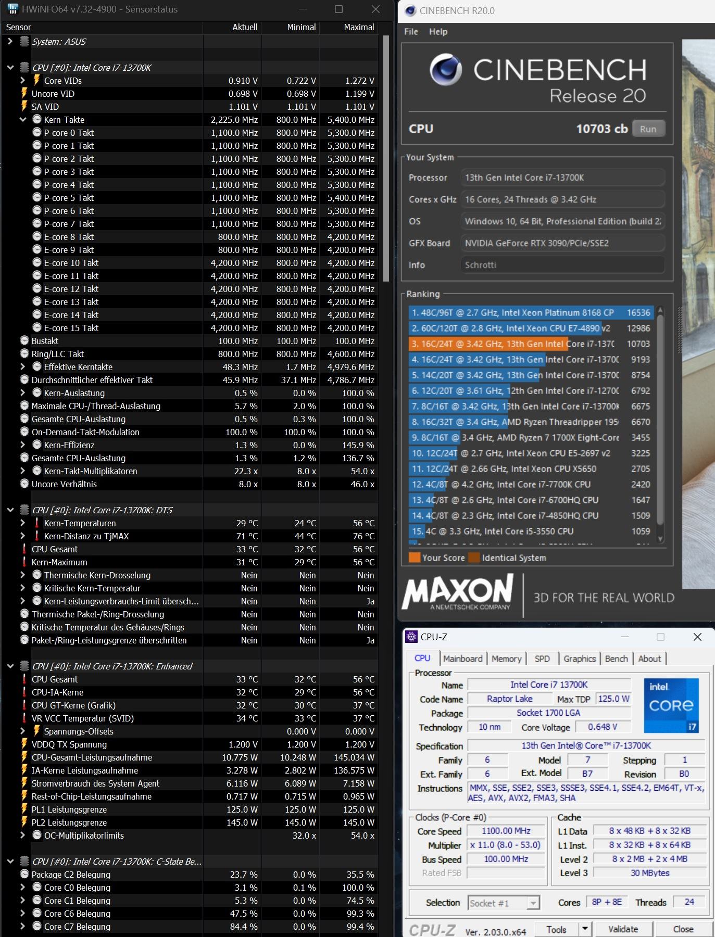Screen dimensions: 715x937
Task: Click the Close button in CPU-Z
Action: pos(683,929)
